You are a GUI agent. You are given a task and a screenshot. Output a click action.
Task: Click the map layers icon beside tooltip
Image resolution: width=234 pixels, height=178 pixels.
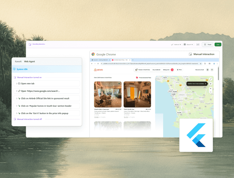coord(211,84)
